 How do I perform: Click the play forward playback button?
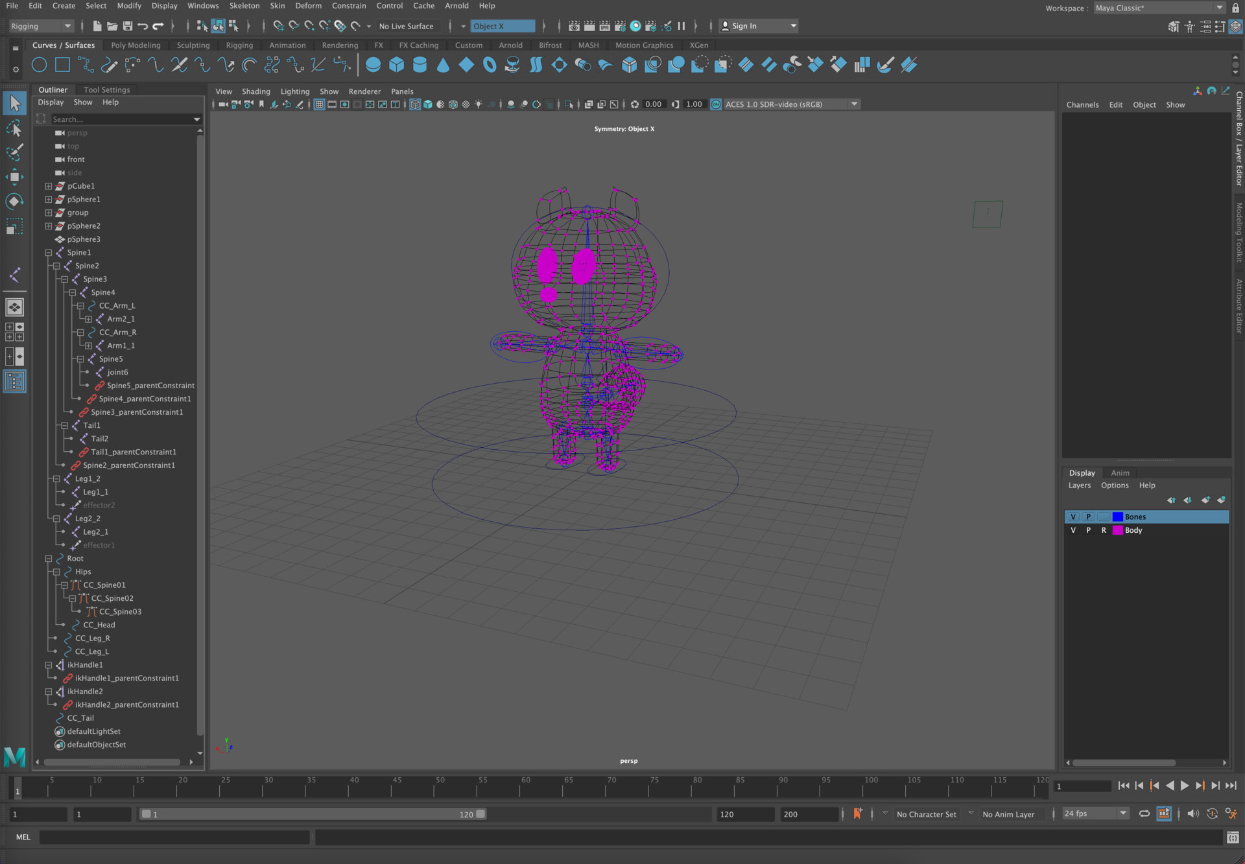coord(1185,786)
